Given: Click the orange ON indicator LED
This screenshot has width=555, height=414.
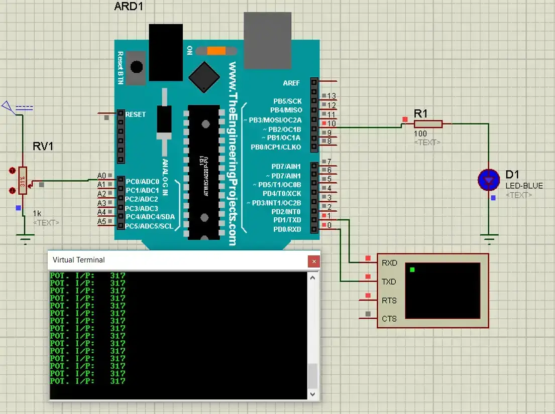Looking at the screenshot, I should [216, 51].
